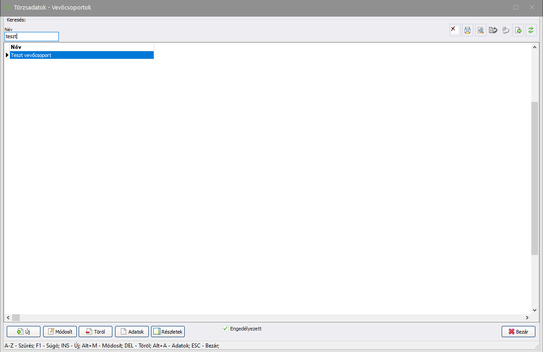Click the horizontal scrollbar right arrow
Screen dimensions: 543x352
526,317
